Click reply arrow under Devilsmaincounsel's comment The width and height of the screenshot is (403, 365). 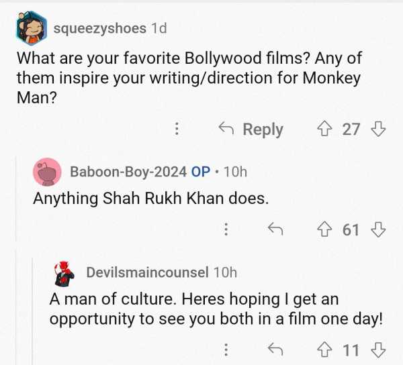coord(275,349)
